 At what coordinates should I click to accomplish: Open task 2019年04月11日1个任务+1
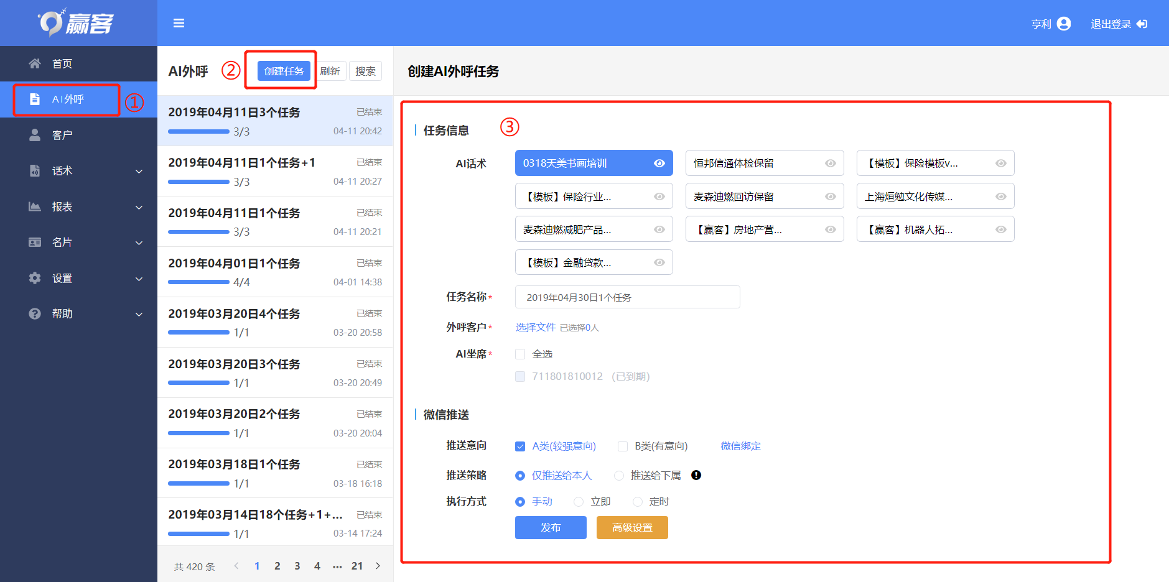tap(275, 171)
